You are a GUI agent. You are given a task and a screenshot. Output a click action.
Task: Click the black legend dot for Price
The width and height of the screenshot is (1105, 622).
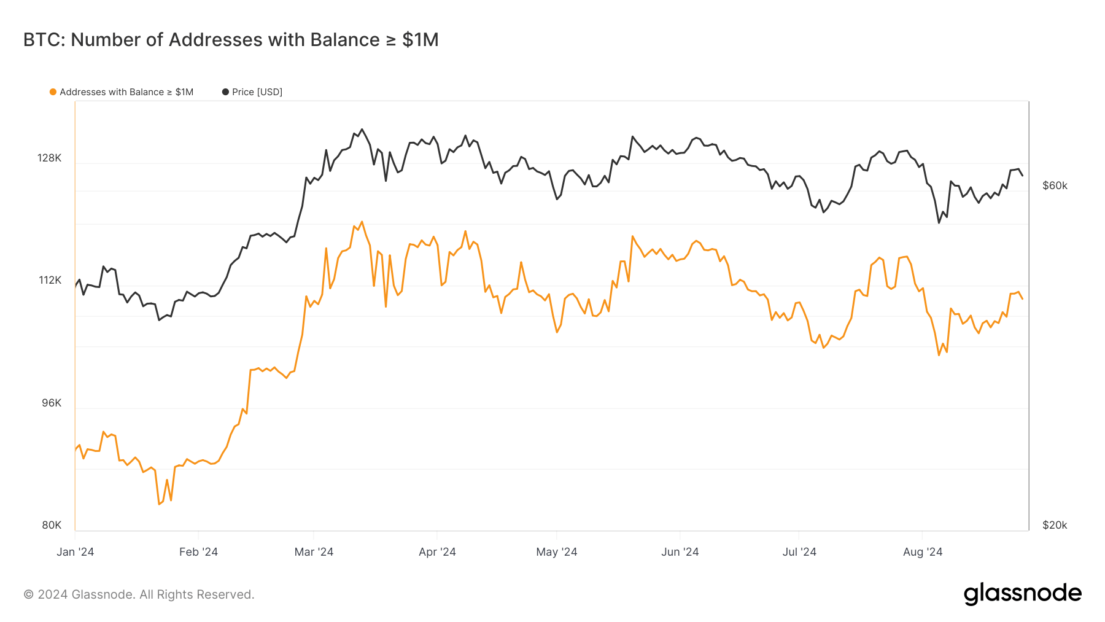coord(225,92)
